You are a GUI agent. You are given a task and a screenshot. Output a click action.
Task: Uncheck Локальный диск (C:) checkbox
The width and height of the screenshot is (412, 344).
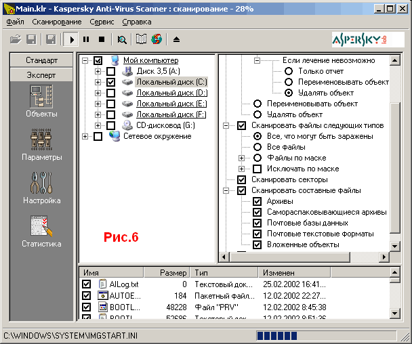point(110,82)
